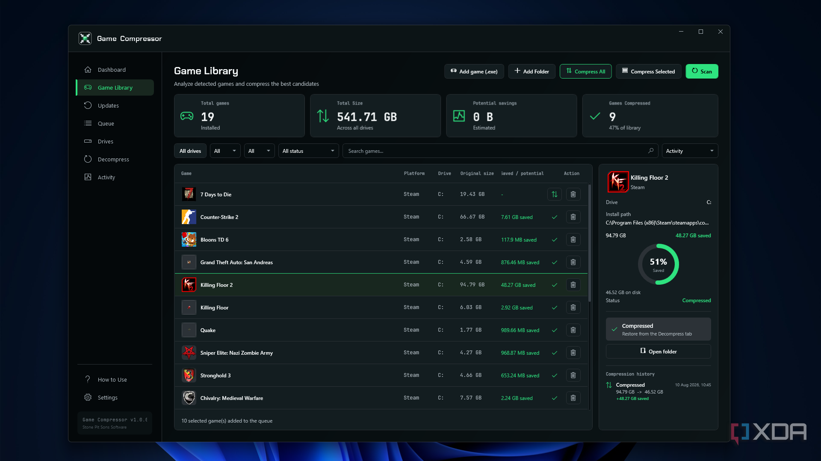Click the trash icon in Killing Floor row
This screenshot has width=821, height=461.
pyautogui.click(x=573, y=307)
